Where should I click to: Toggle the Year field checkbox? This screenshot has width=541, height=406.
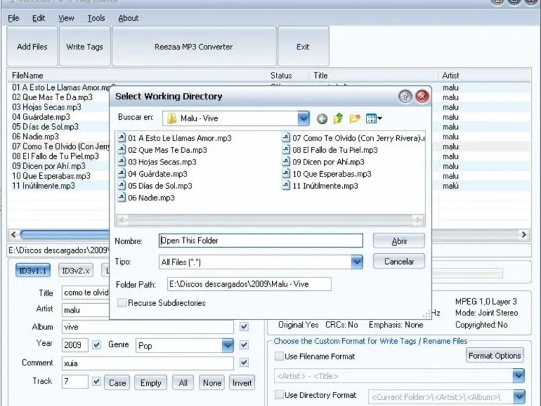coord(97,344)
